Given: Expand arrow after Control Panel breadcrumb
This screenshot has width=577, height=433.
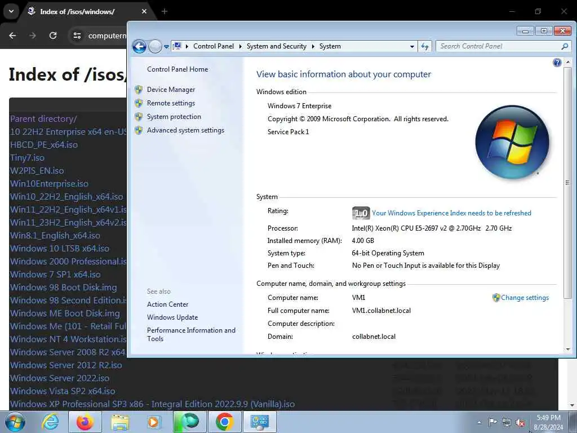Looking at the screenshot, I should [240, 46].
